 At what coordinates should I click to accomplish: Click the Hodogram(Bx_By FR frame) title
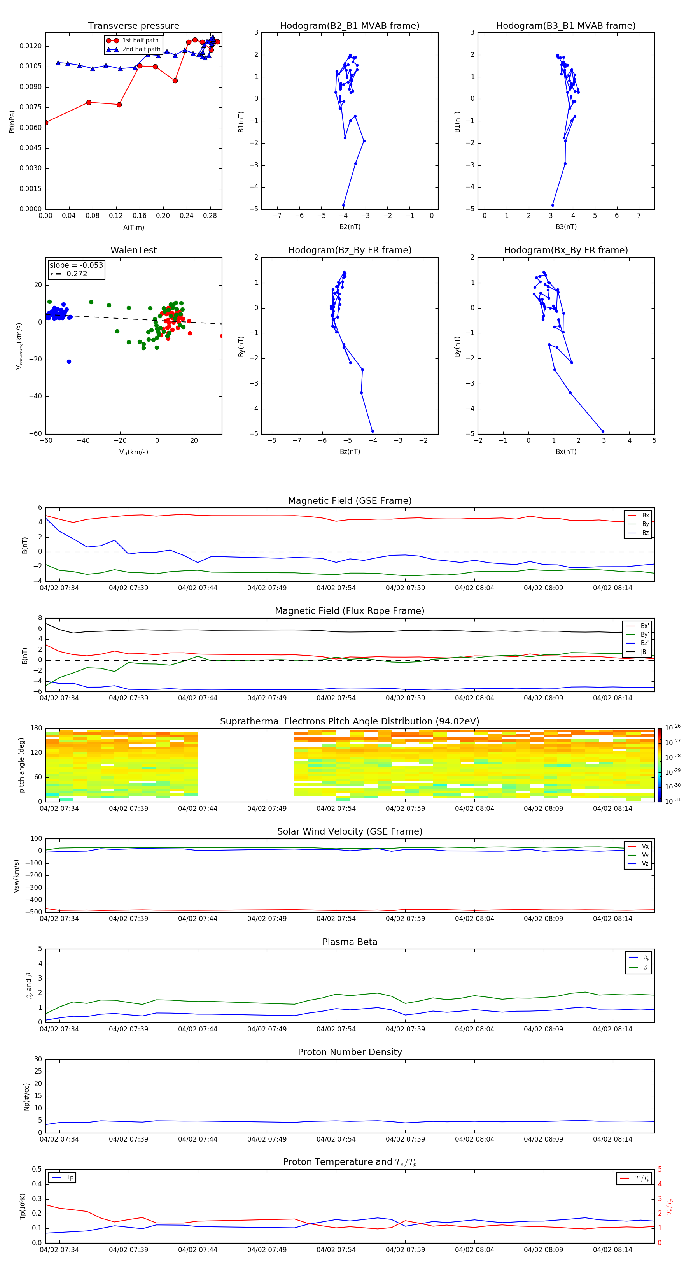566,250
